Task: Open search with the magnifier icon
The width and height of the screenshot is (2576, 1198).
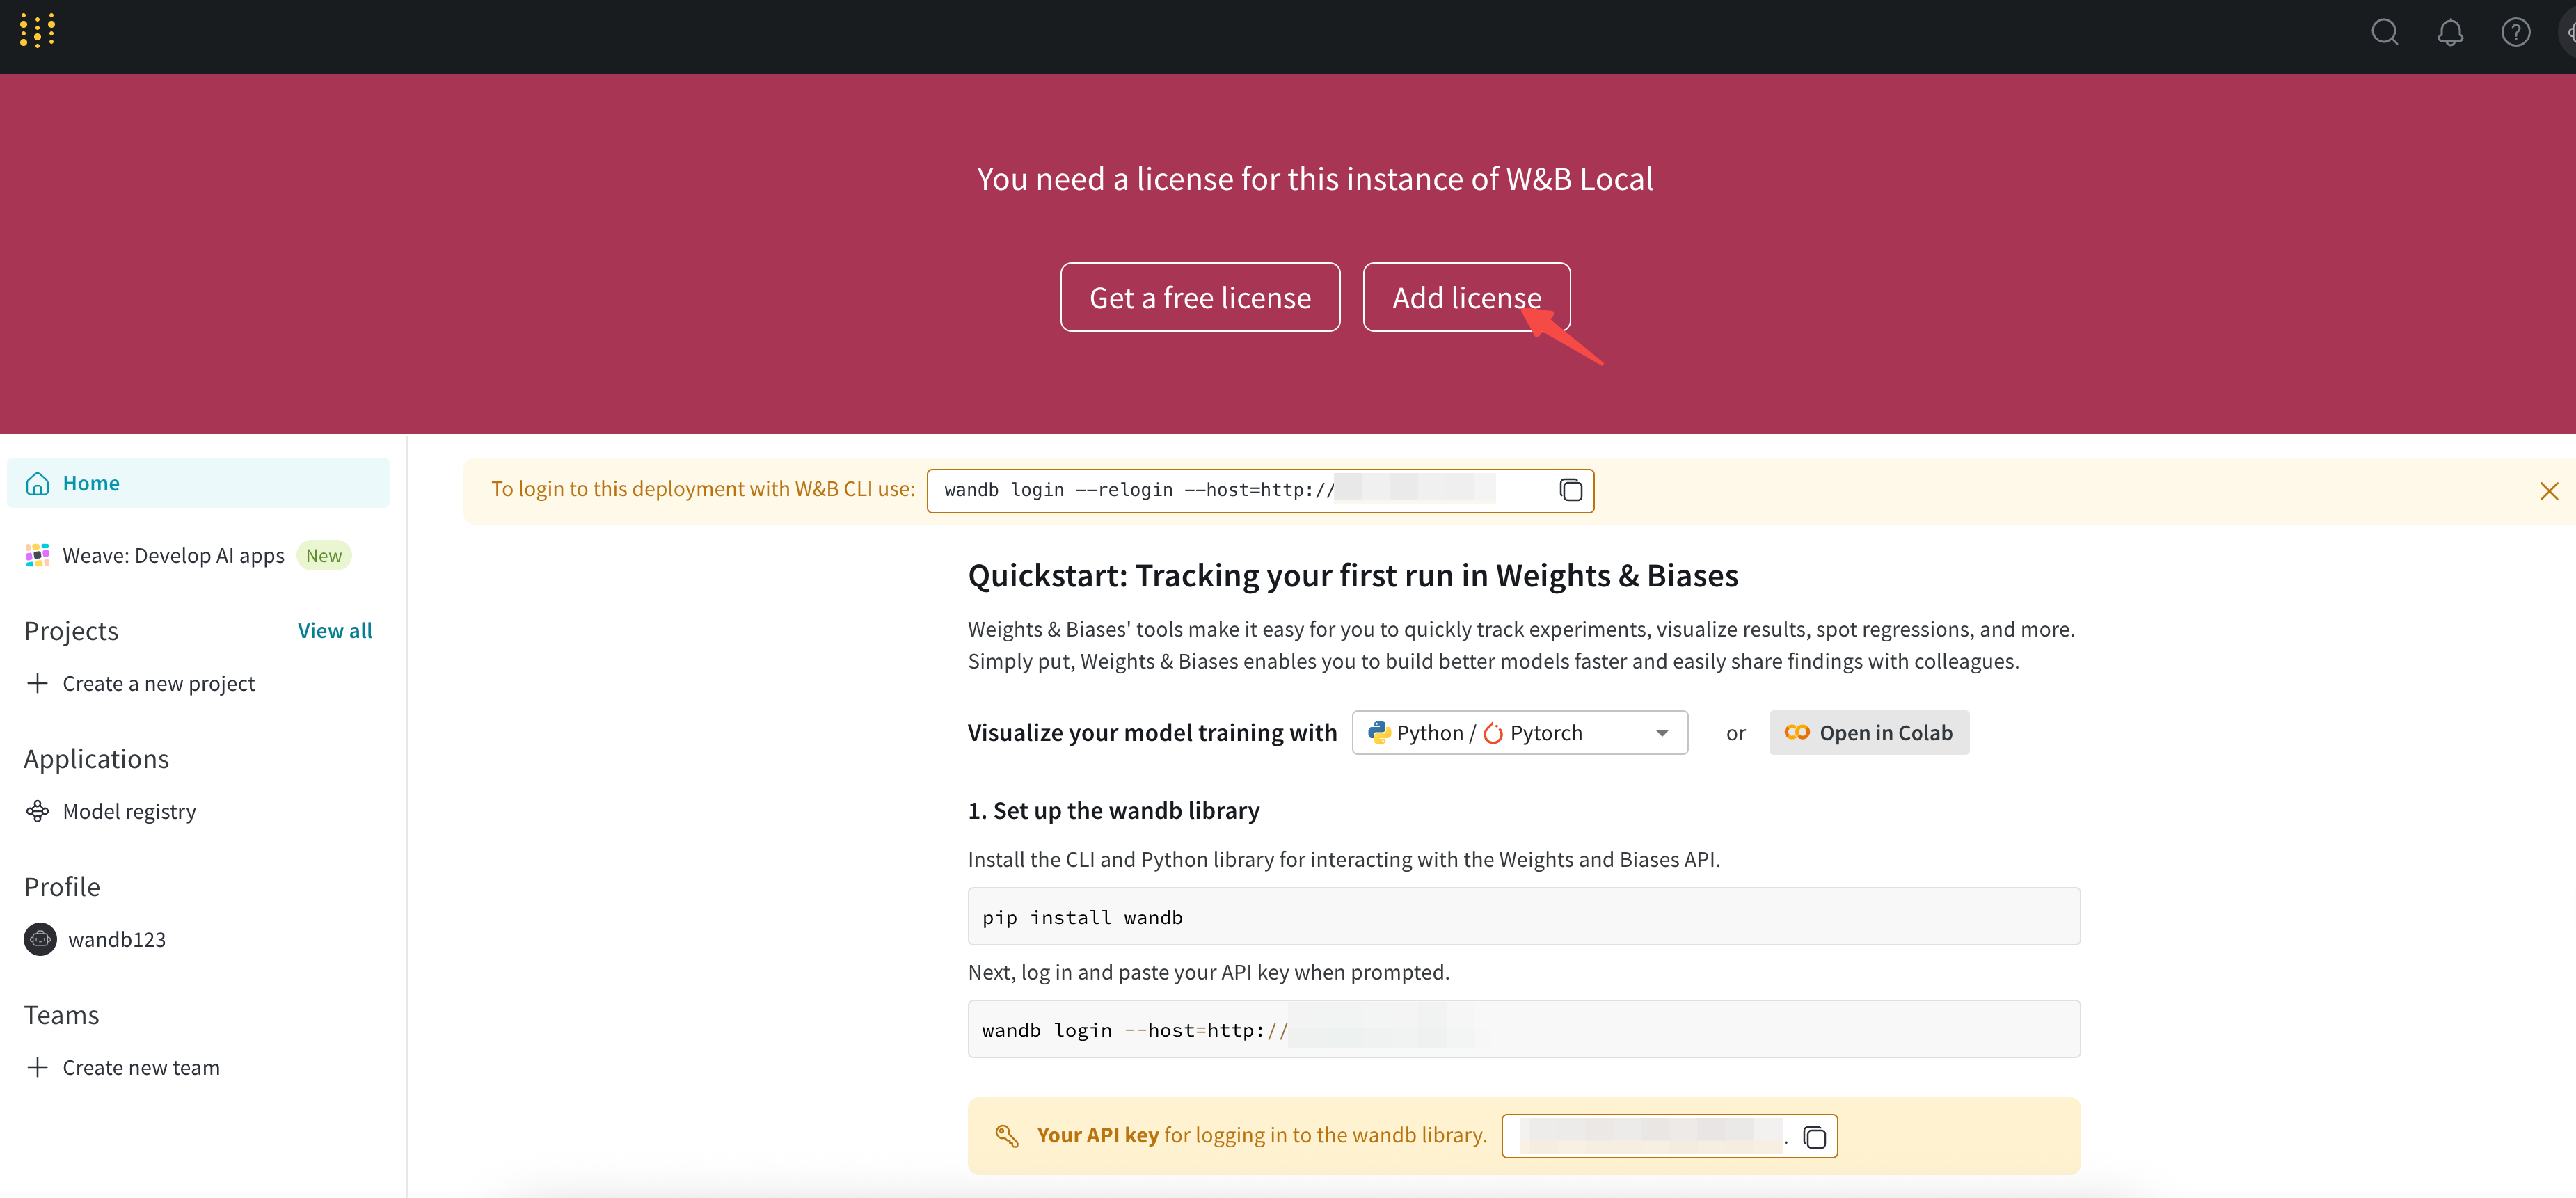Action: 2384,33
